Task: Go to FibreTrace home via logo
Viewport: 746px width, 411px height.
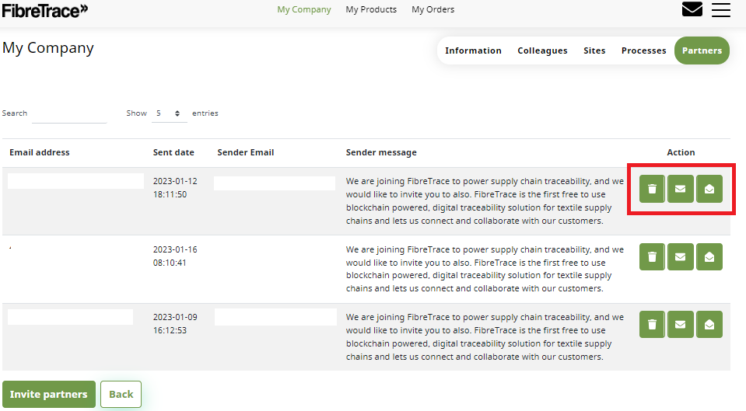Action: click(45, 10)
